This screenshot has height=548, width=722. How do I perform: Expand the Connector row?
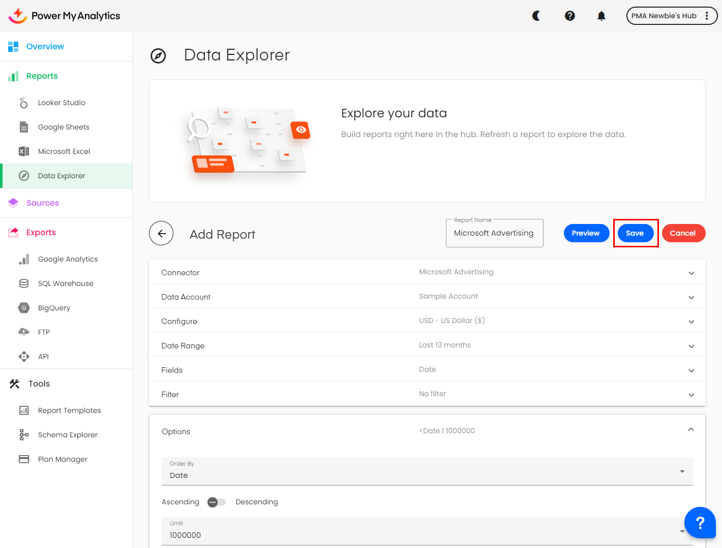pos(691,273)
